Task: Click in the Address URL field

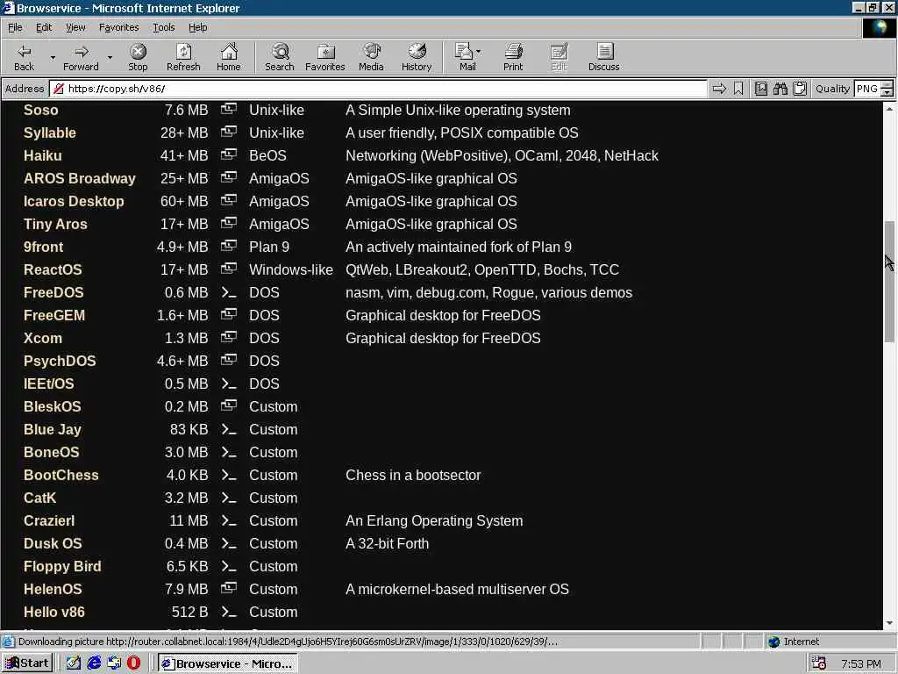Action: (379, 89)
